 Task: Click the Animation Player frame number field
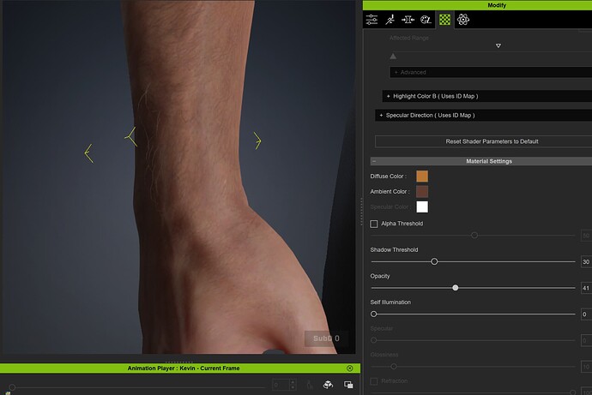tap(281, 385)
